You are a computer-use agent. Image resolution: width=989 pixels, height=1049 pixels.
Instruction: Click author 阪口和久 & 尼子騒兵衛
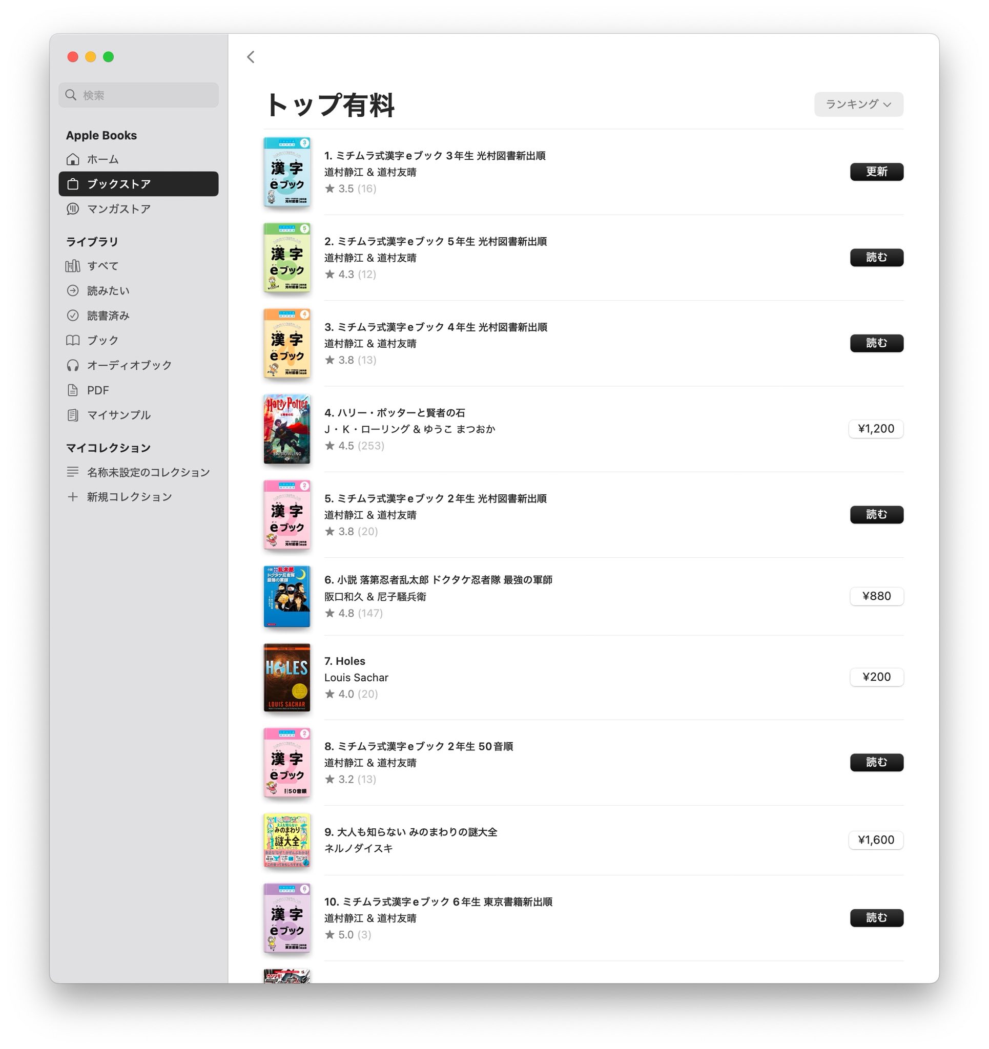click(375, 597)
